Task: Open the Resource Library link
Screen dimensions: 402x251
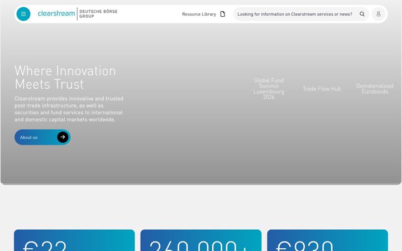Action: tap(199, 14)
